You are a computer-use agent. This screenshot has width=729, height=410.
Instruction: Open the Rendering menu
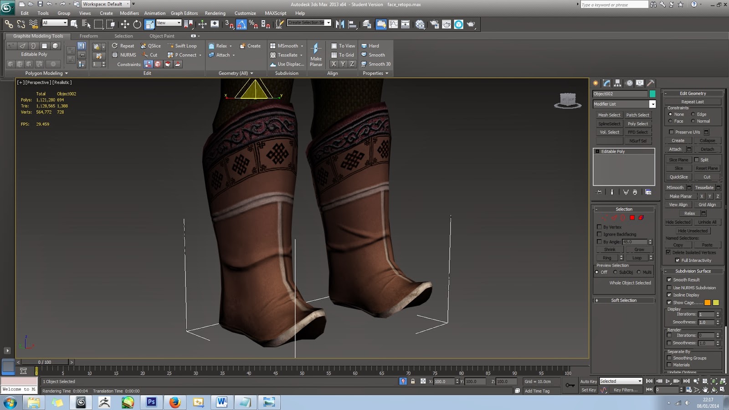(215, 13)
